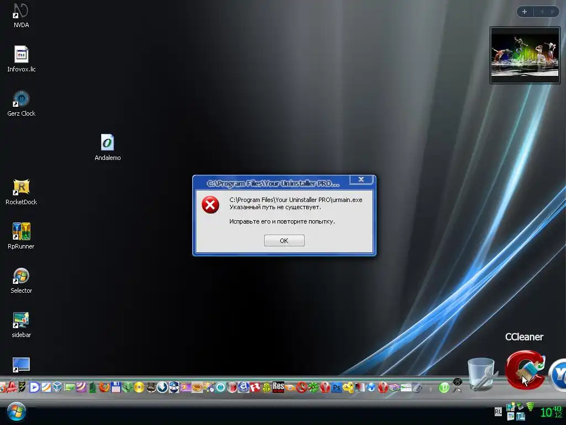Open the Recycle Bin in the dock
This screenshot has height=425, width=566.
point(481,374)
